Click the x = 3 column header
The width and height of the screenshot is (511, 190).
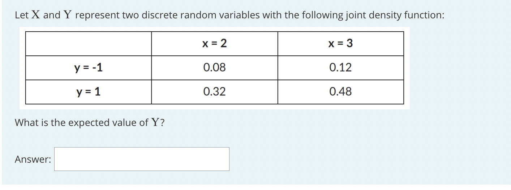341,44
